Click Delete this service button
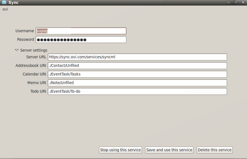Viewport: 247px width, 159px height. tap(215, 150)
